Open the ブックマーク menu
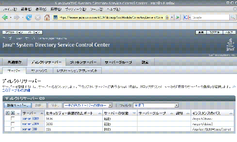237x142 pixels. click(75, 9)
